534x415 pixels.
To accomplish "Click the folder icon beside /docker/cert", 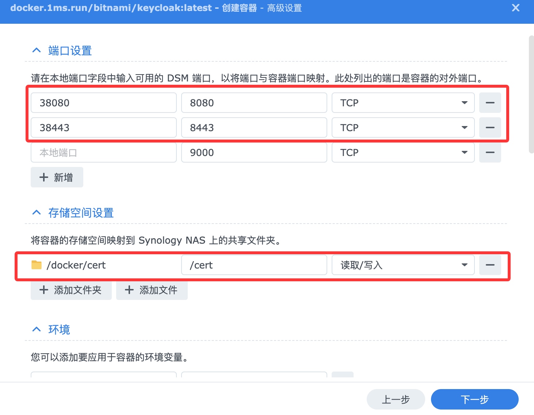I will pyautogui.click(x=37, y=265).
